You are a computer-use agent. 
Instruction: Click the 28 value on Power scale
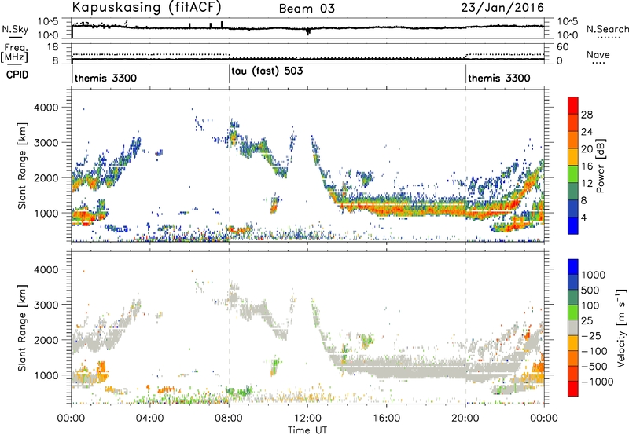(587, 115)
